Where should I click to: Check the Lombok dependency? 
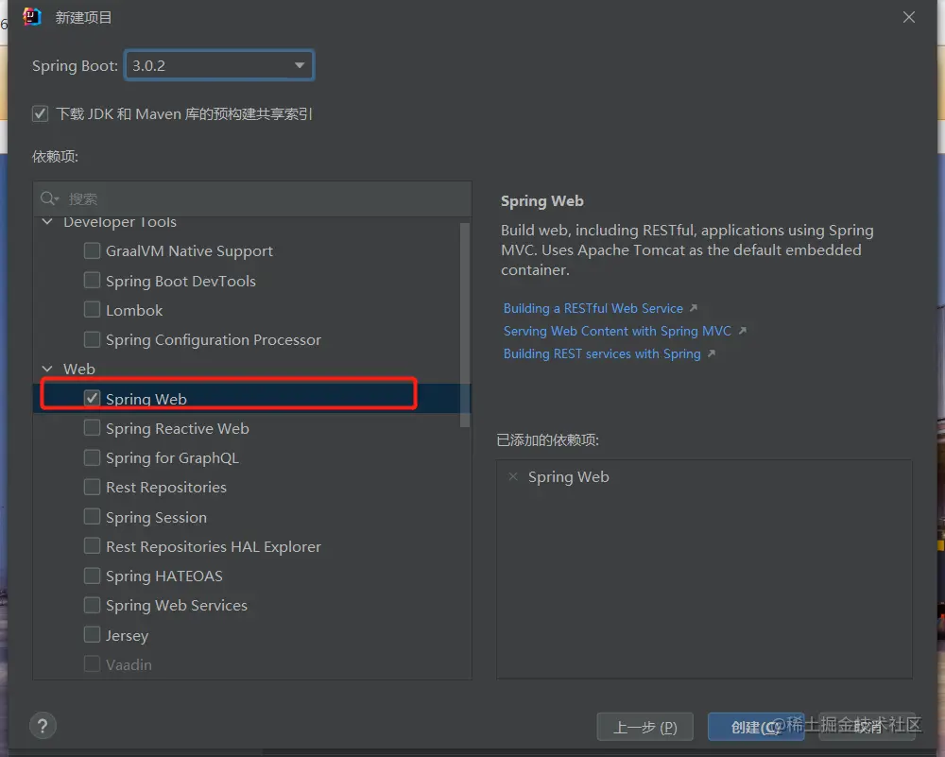click(93, 310)
